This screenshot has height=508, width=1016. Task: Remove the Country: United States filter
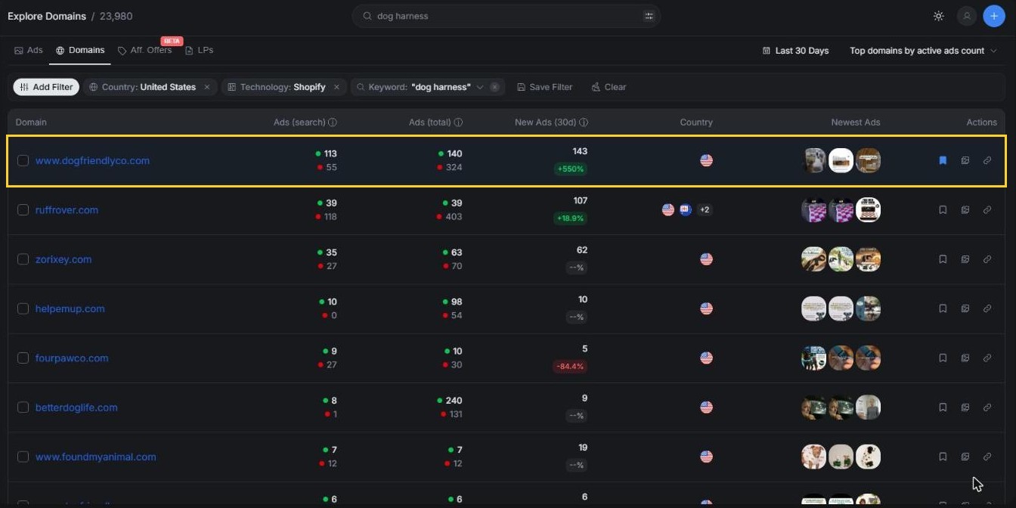[x=207, y=87]
